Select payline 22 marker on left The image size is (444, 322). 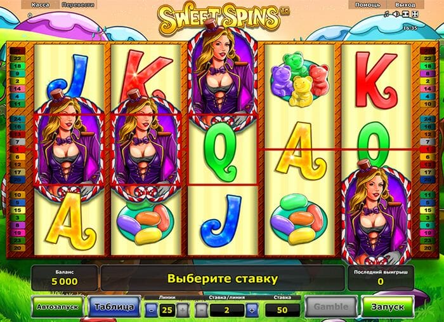tap(18, 58)
